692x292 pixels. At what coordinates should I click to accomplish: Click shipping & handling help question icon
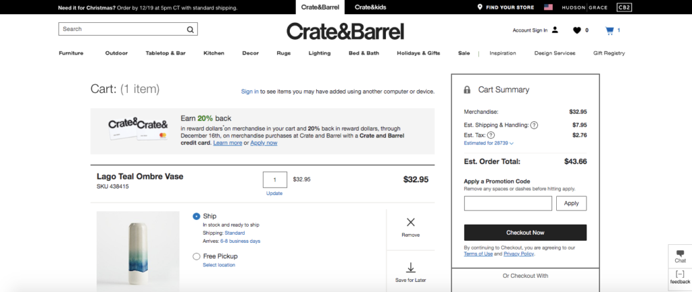coord(534,125)
